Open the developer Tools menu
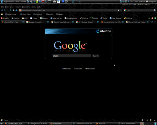157x125 pixels. [104, 18]
